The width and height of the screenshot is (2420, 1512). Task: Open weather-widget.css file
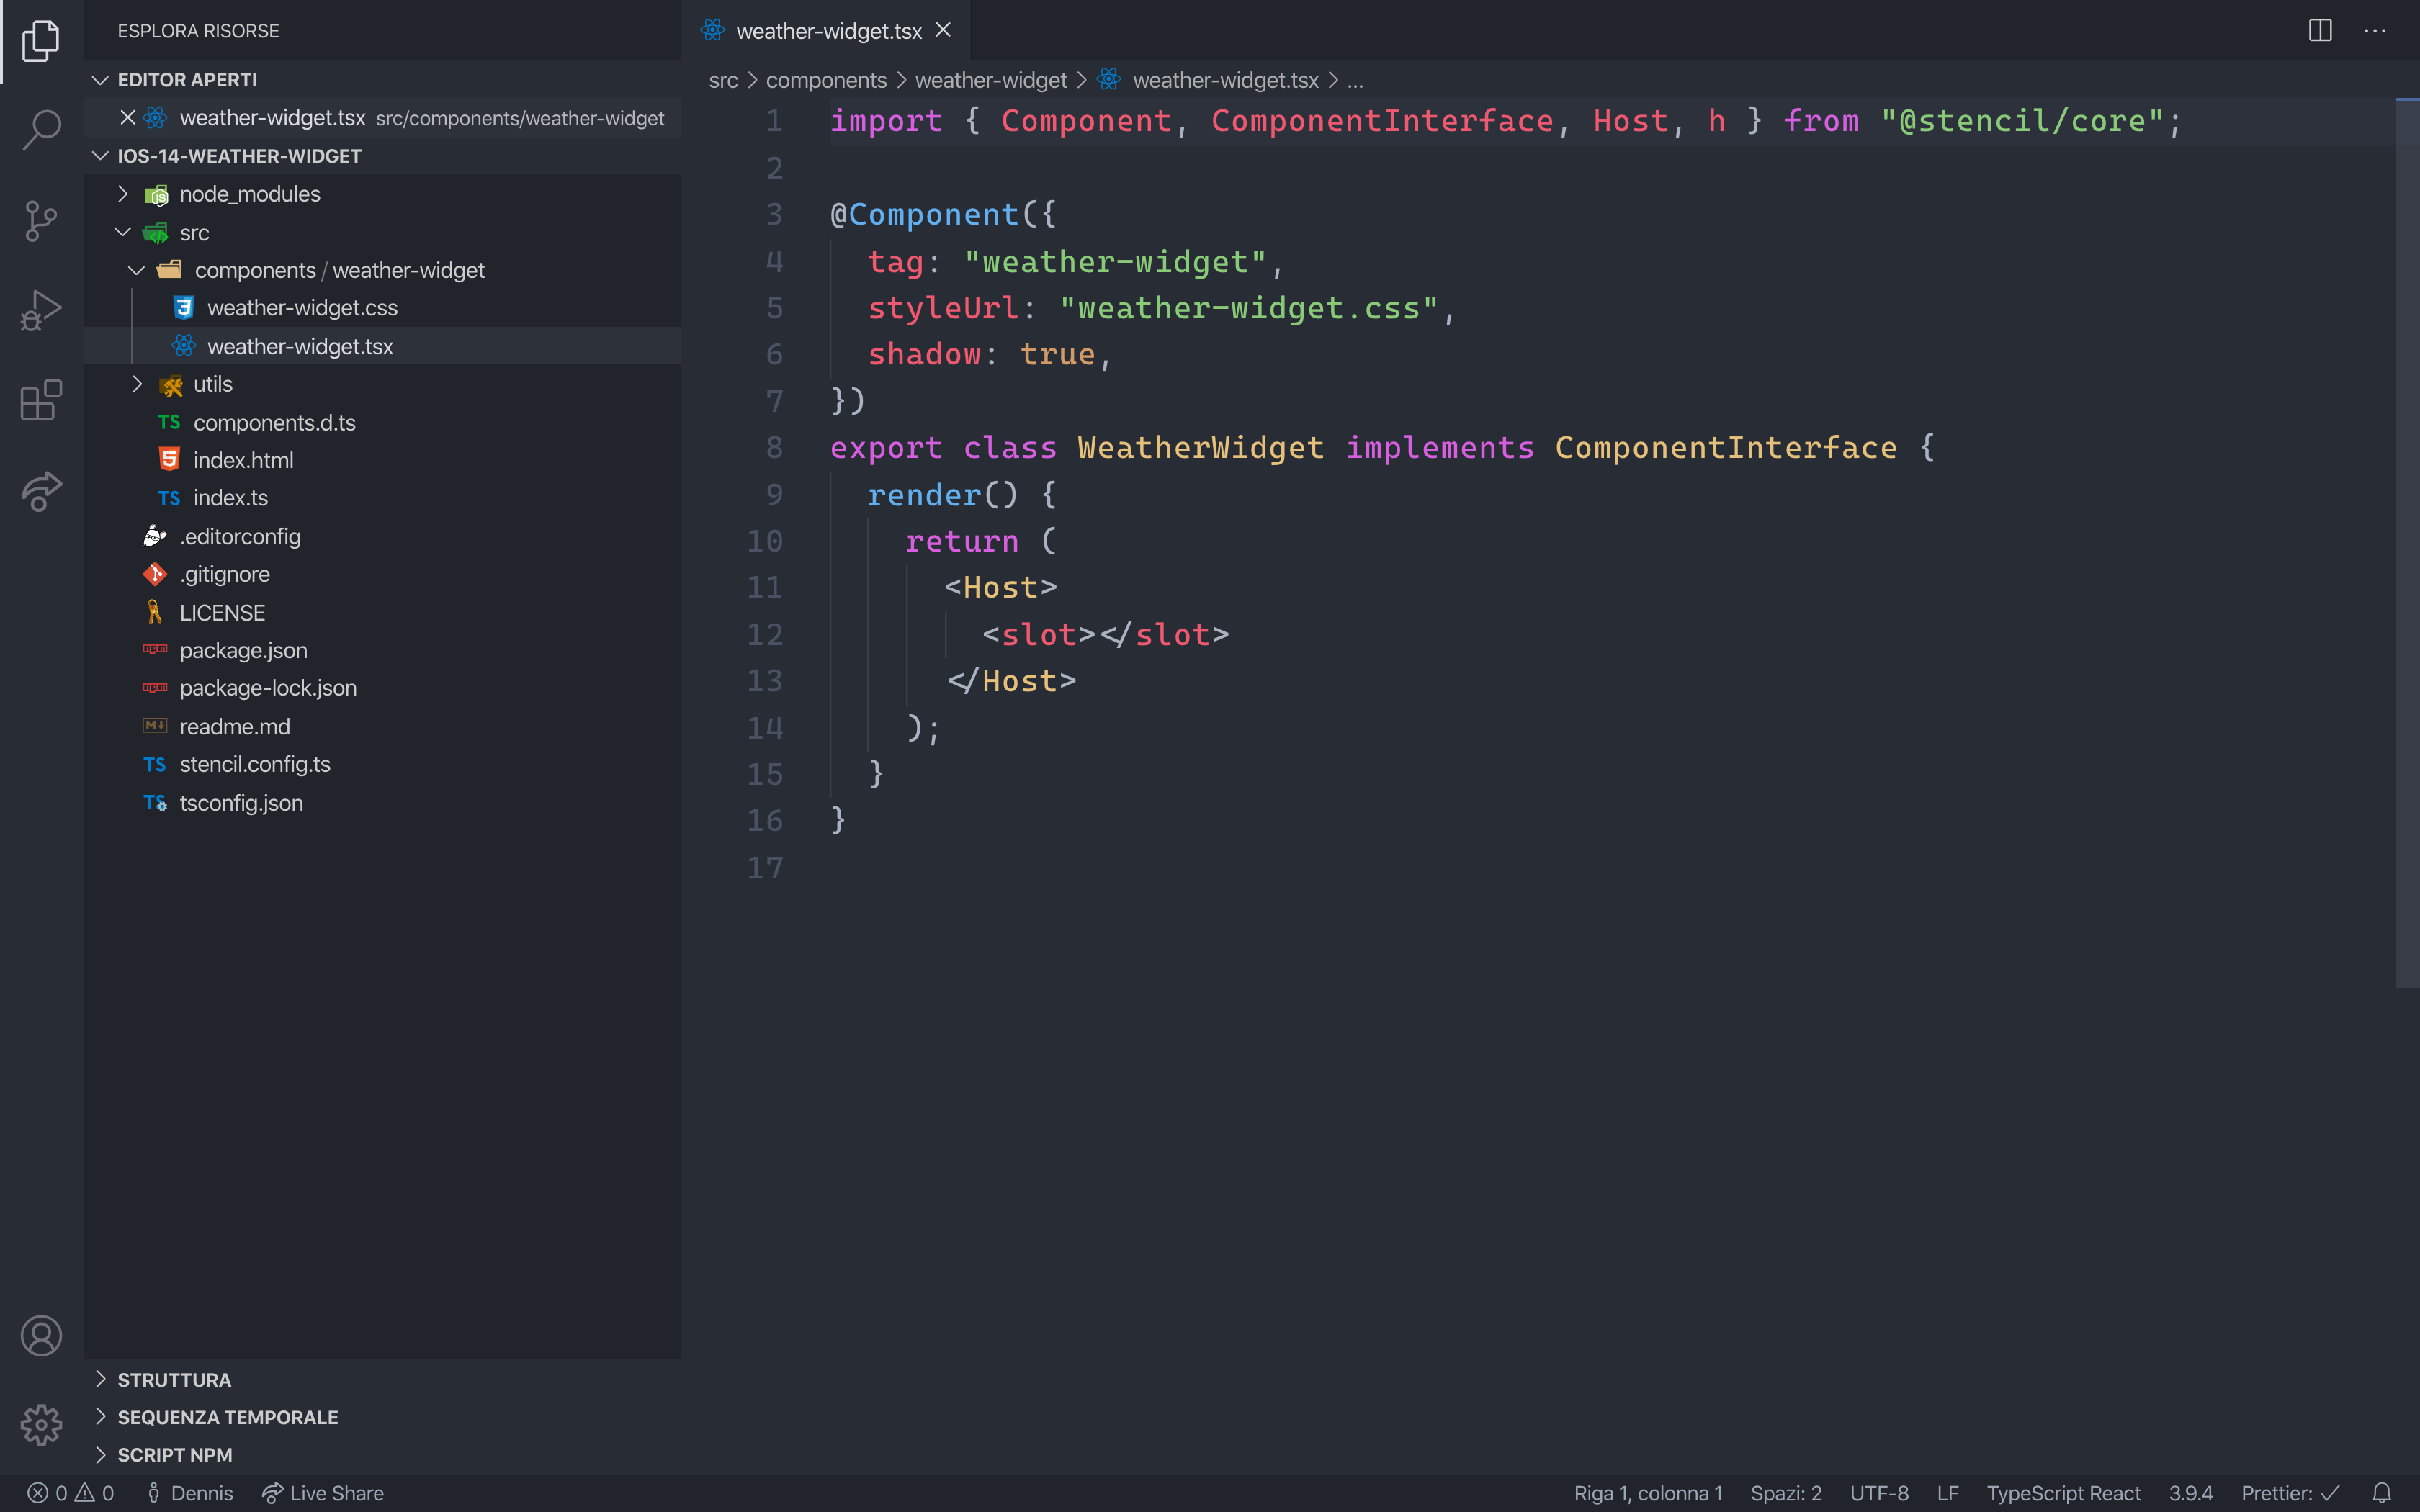[x=382, y=308]
